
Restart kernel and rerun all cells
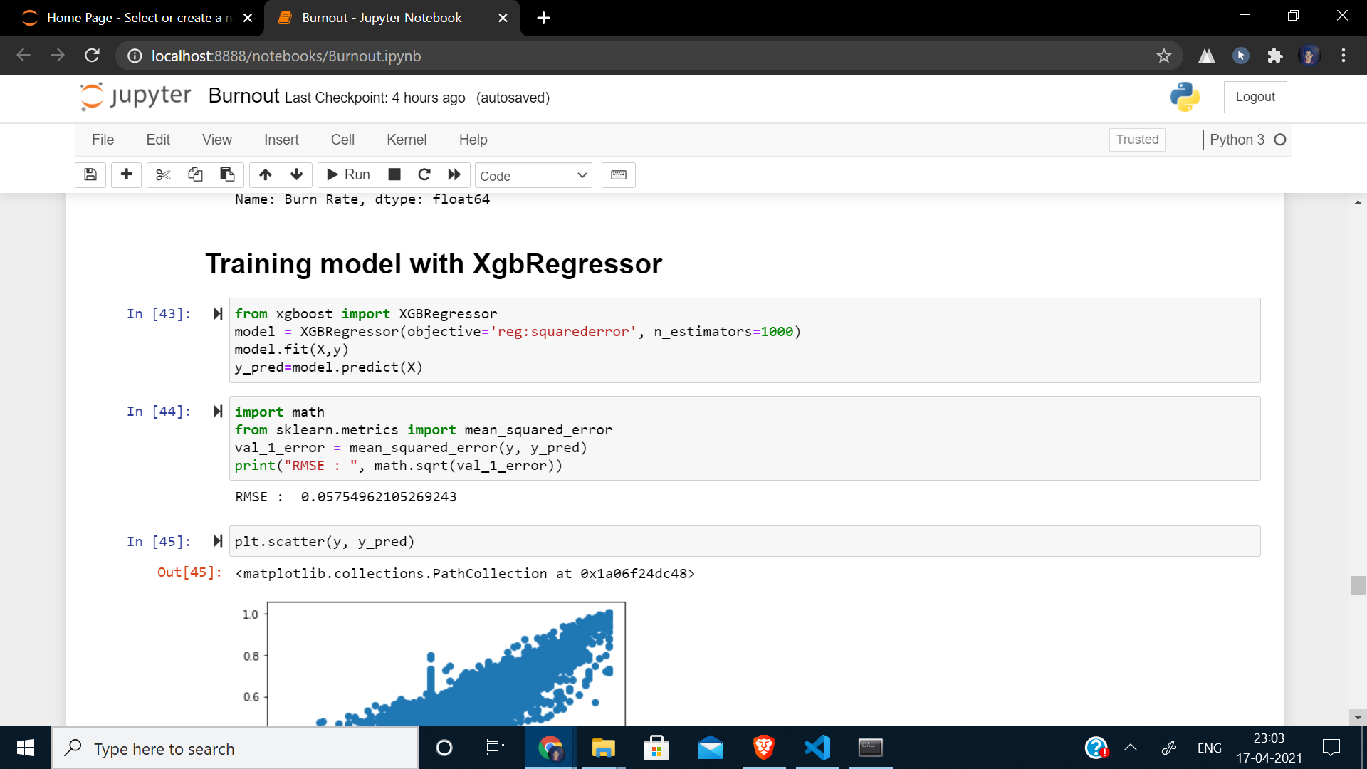[x=454, y=175]
